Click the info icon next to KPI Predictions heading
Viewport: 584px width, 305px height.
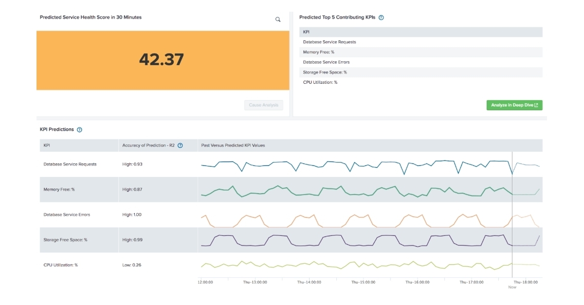tap(80, 129)
